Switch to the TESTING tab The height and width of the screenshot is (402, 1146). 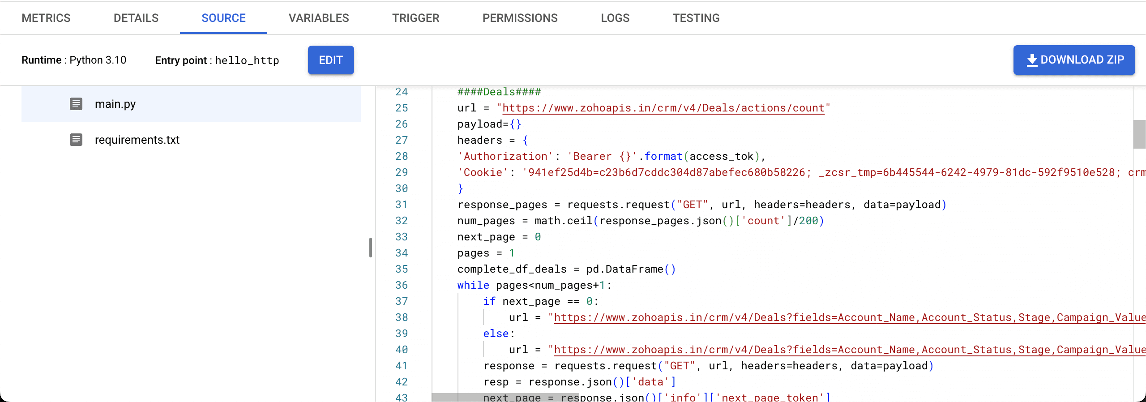pyautogui.click(x=696, y=18)
